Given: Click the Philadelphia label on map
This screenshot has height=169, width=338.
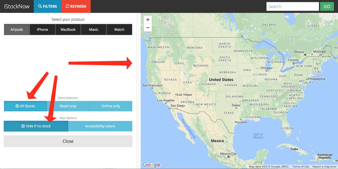Looking at the screenshot, I should click(x=317, y=79).
